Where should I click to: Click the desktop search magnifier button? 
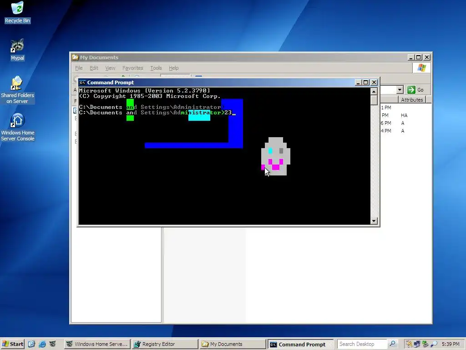(393, 344)
